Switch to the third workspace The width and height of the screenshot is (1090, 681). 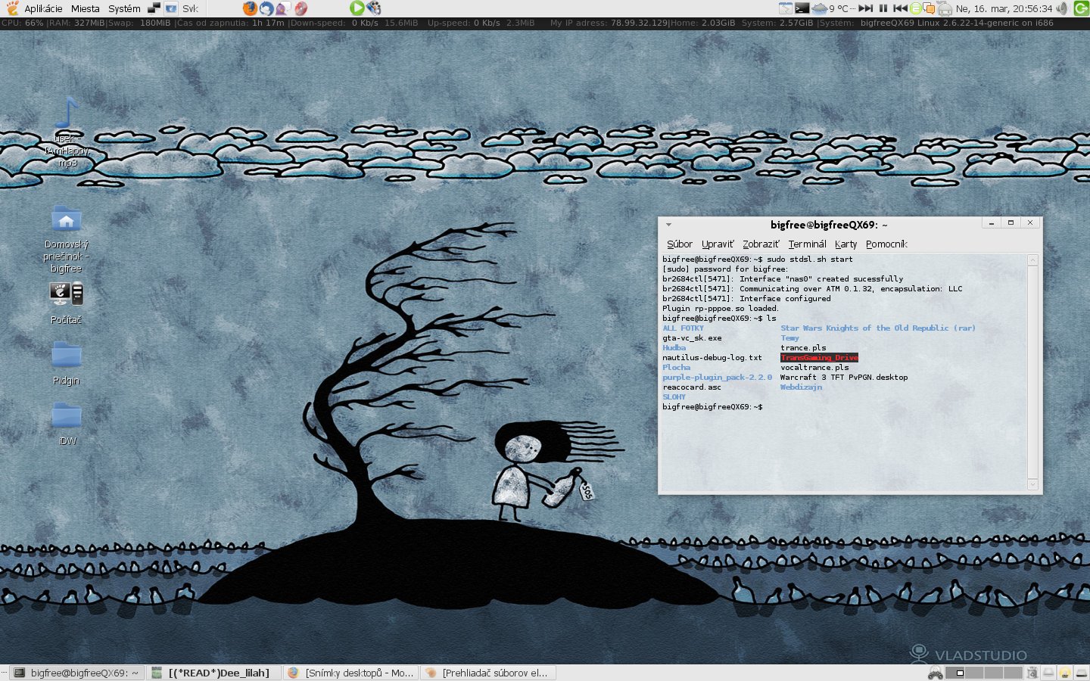point(993,673)
